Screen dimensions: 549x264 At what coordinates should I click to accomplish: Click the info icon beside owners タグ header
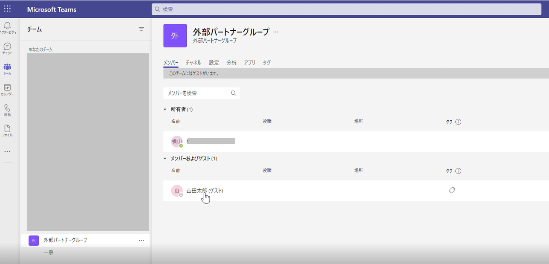(x=458, y=122)
